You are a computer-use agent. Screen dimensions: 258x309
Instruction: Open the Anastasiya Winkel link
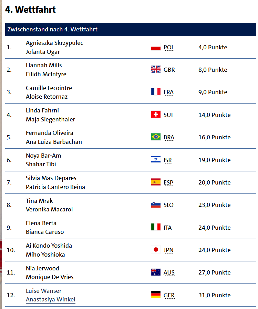point(50,300)
